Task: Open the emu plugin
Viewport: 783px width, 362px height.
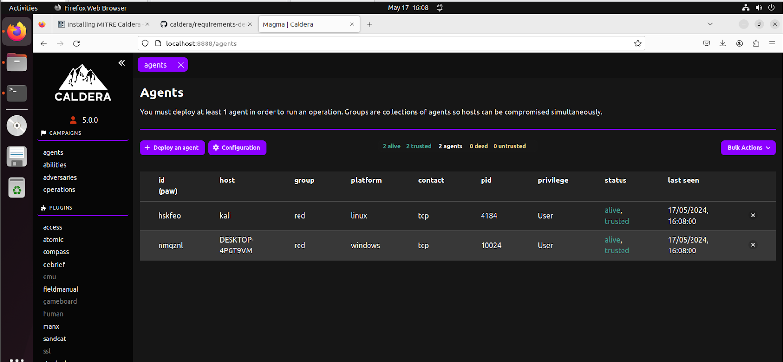Action: point(49,277)
